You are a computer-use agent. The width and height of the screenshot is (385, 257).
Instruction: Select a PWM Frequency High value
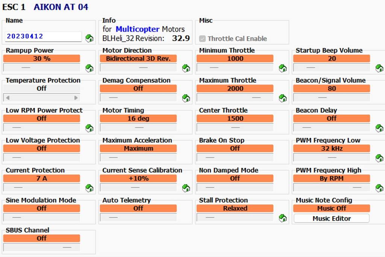332,179
